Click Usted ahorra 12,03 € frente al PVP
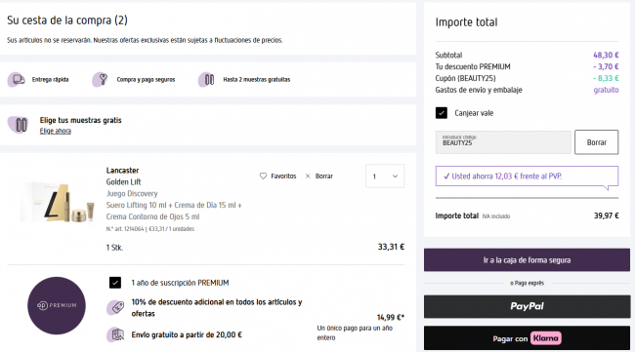This screenshot has height=352, width=635. click(507, 176)
